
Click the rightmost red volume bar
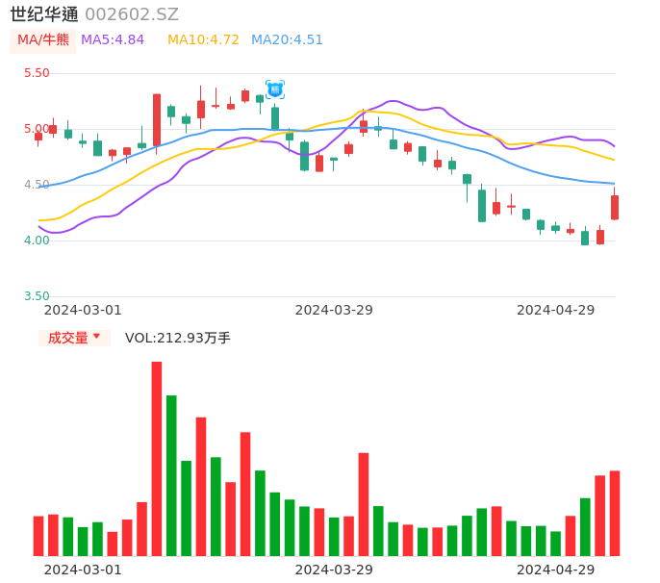pyautogui.click(x=615, y=513)
